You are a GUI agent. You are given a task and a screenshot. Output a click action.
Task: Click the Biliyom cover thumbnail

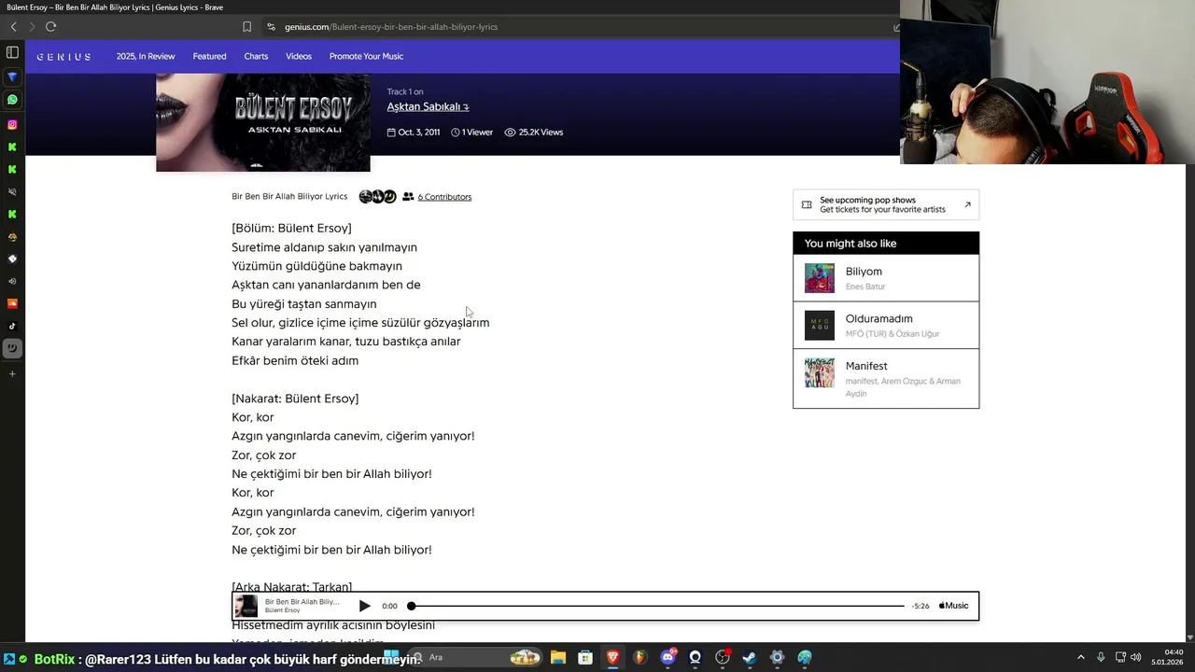[x=820, y=278]
